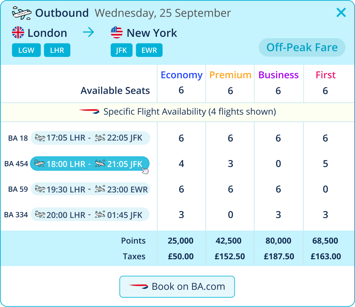Click the airplane icon next to Outbound
This screenshot has width=355, height=307.
click(22, 13)
